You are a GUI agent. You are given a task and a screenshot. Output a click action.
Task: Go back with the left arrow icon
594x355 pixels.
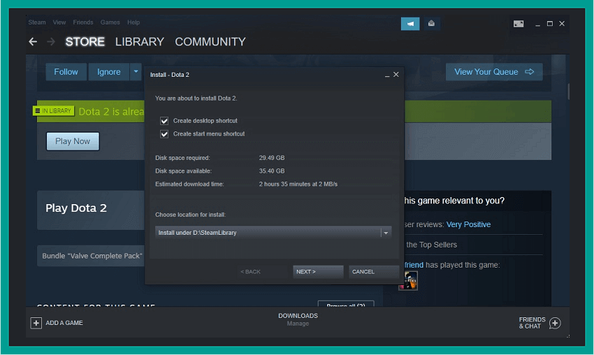tap(33, 42)
